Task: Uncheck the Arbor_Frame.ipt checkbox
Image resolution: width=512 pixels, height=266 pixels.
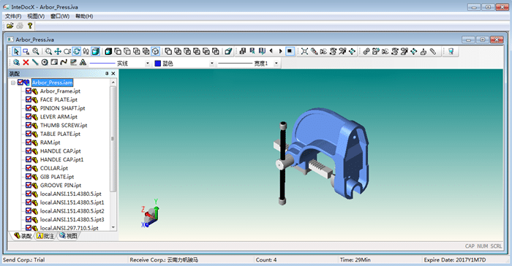Action: click(28, 91)
